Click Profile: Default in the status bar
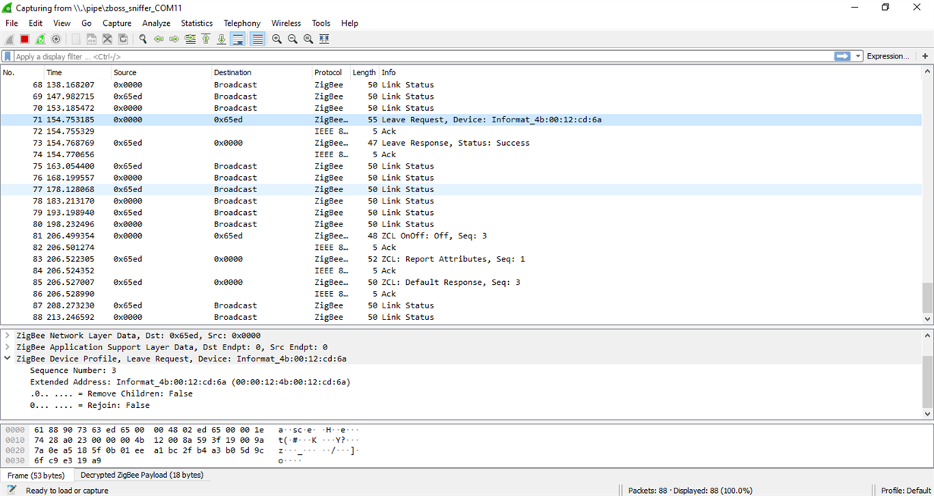 [906, 490]
